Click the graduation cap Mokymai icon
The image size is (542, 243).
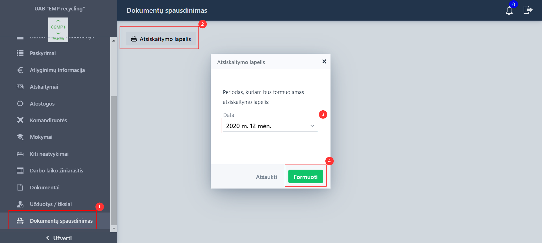[x=20, y=137]
